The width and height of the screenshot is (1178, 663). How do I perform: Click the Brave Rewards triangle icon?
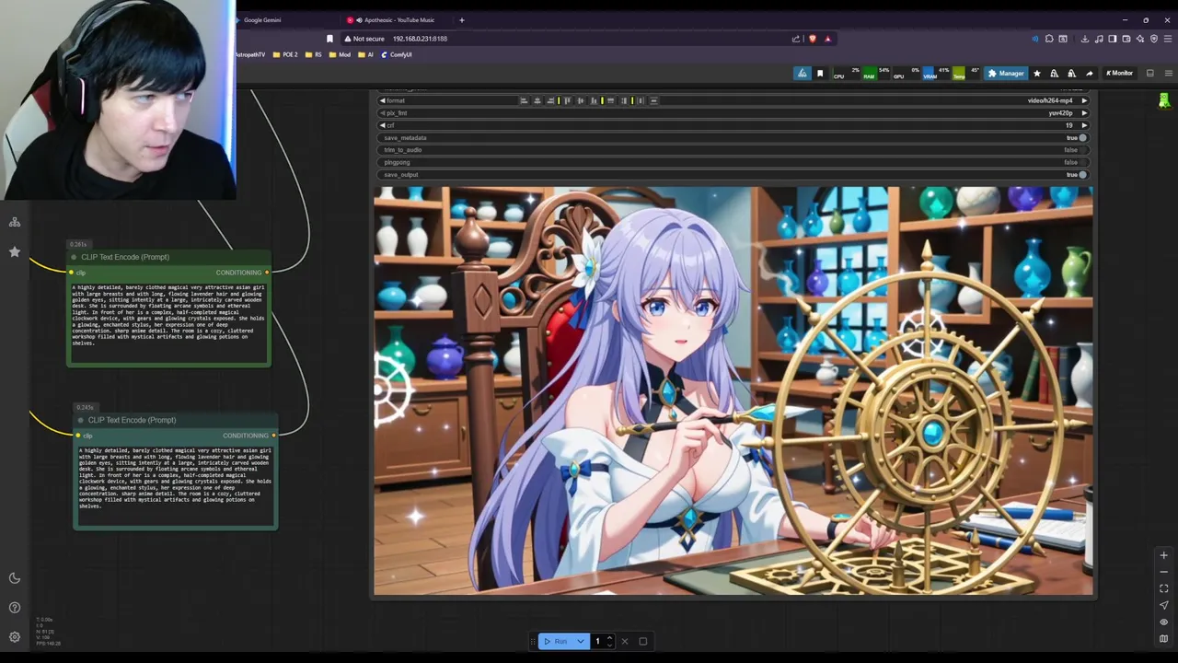click(x=828, y=39)
